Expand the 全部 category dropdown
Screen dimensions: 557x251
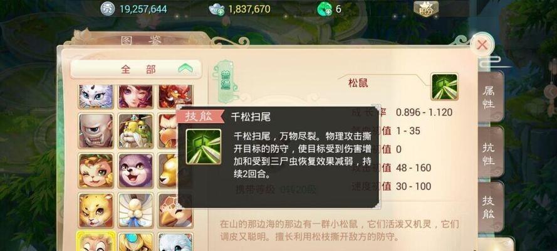coord(137,69)
